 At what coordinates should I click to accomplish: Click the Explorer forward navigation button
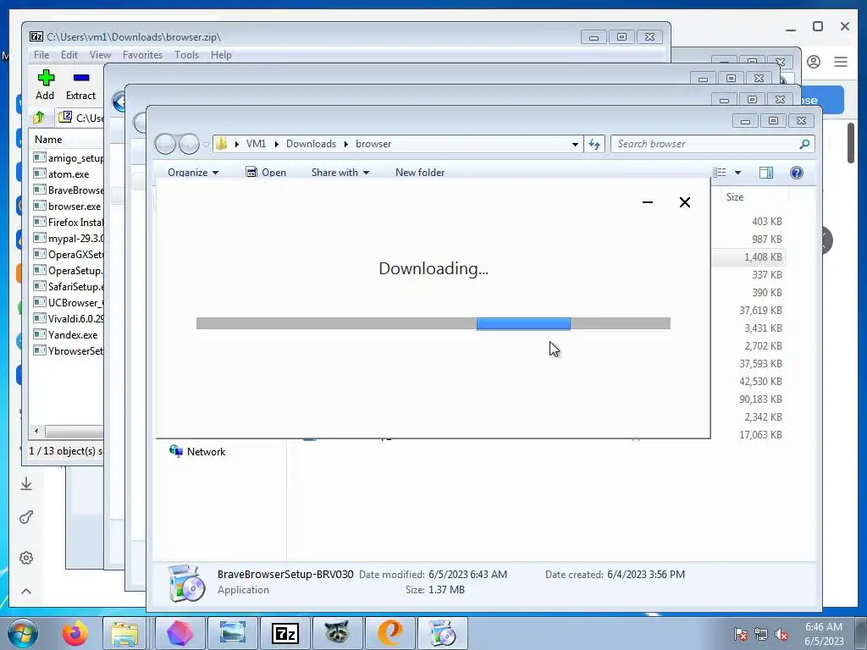[x=189, y=144]
